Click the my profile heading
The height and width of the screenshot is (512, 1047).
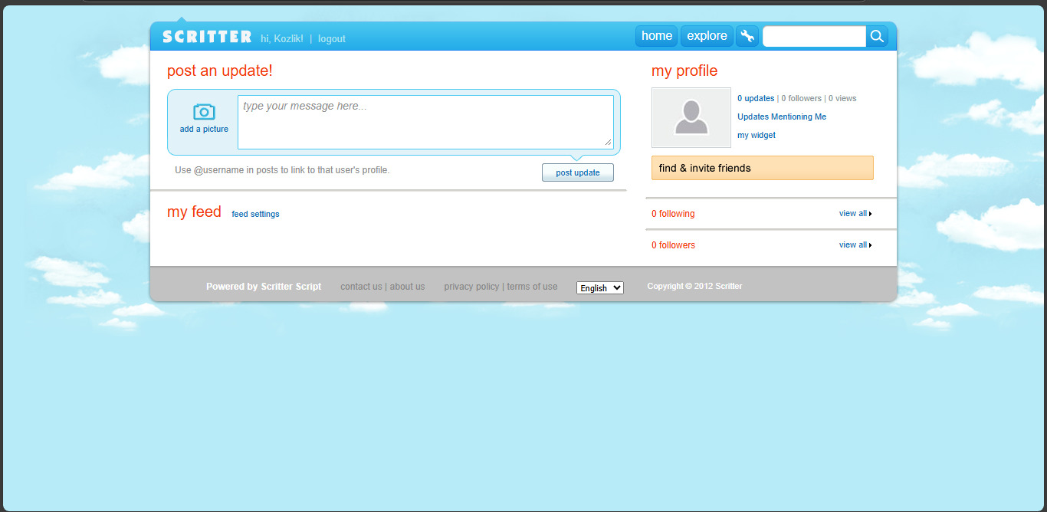click(684, 71)
